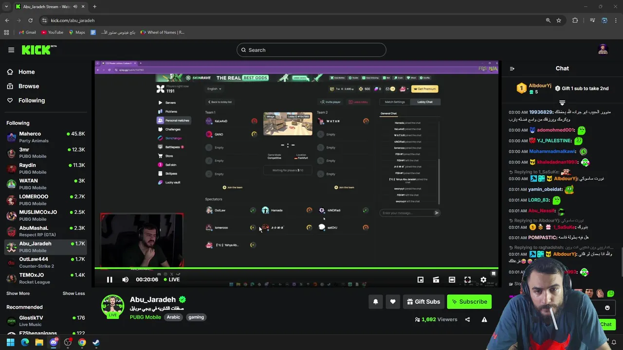Screen dimensions: 623x350
Task: Click the KICK logo
Action: point(39,50)
